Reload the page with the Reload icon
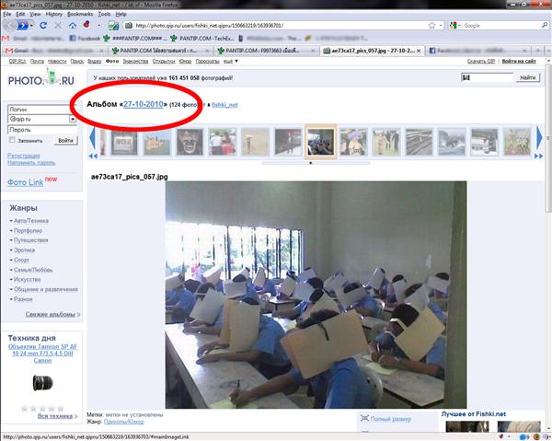The image size is (552, 441). click(x=43, y=26)
